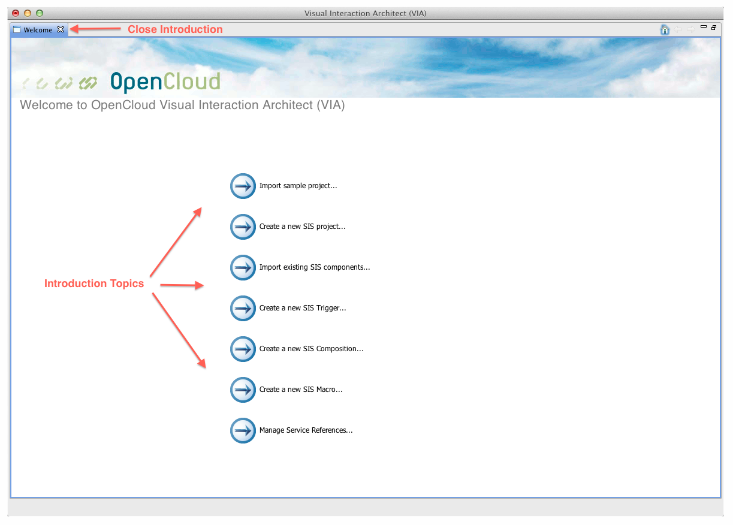Open the "Import existing SIS components..." link
Screen dimensions: 733x525
315,267
